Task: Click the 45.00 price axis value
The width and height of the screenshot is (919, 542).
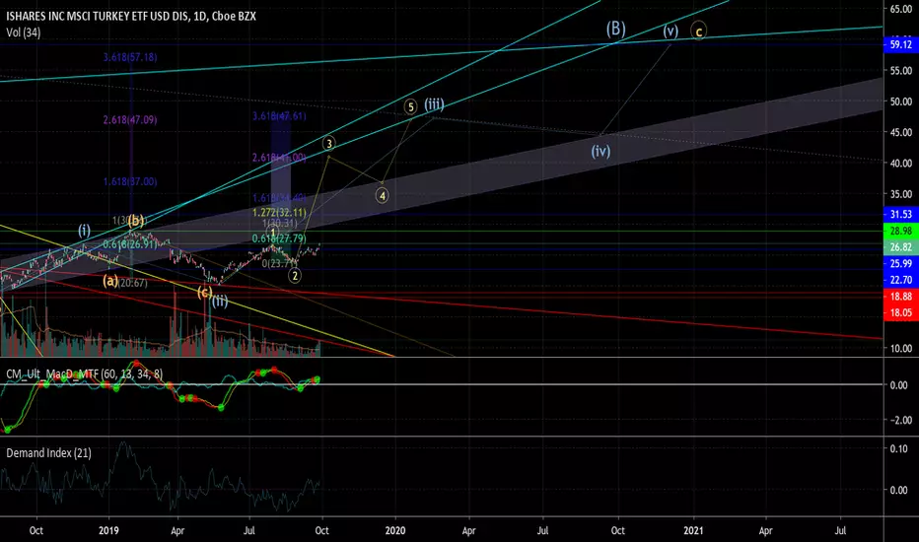Action: click(x=901, y=132)
